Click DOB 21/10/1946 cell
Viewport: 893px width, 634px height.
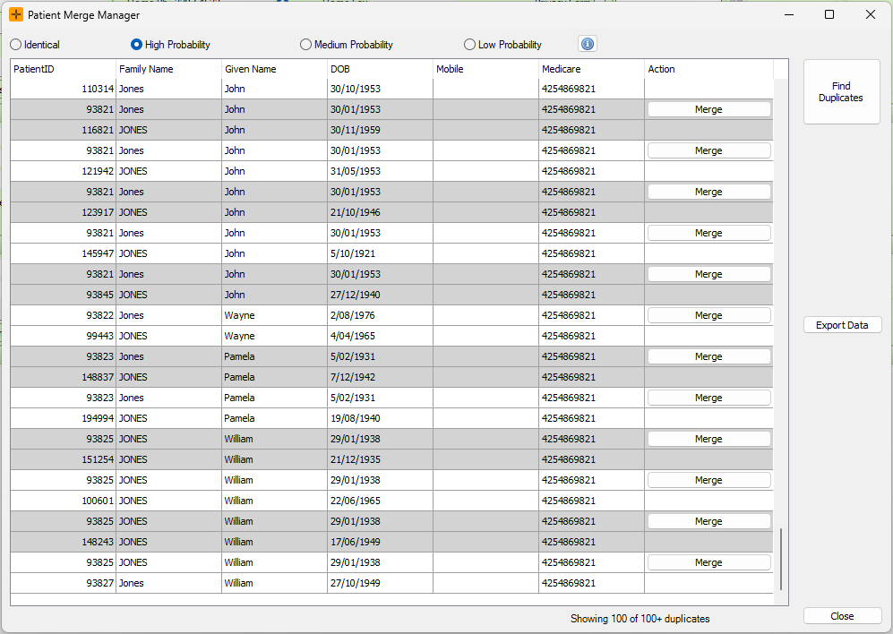tap(380, 212)
